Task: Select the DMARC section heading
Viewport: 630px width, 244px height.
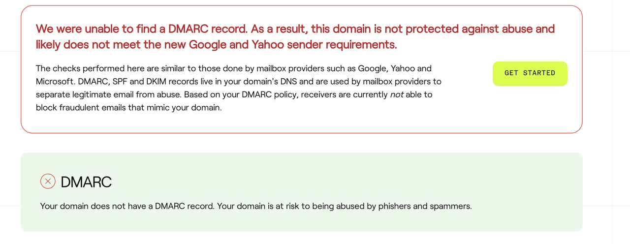Action: [86, 182]
